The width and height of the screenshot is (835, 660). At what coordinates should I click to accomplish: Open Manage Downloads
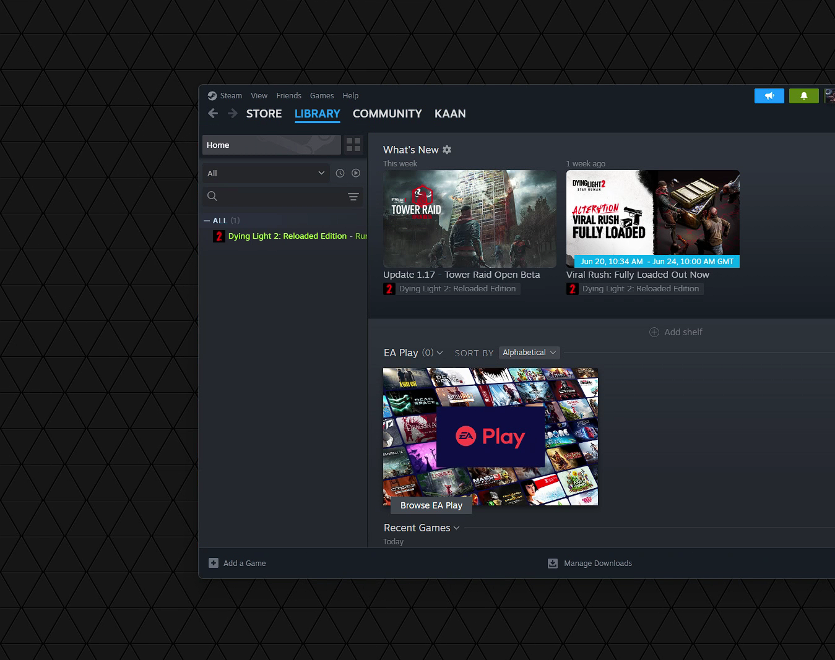pos(591,564)
